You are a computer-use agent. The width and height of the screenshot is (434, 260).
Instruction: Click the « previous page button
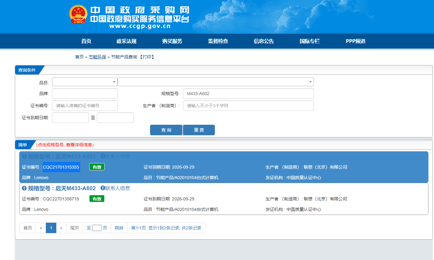tap(41, 228)
